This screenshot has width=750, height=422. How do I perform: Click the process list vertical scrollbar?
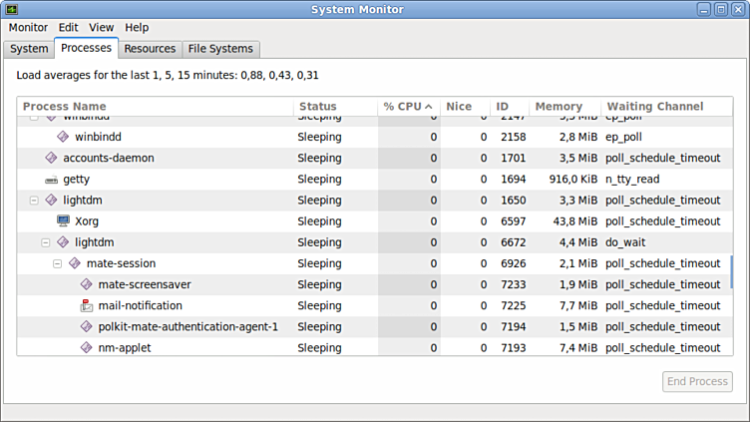tap(732, 269)
